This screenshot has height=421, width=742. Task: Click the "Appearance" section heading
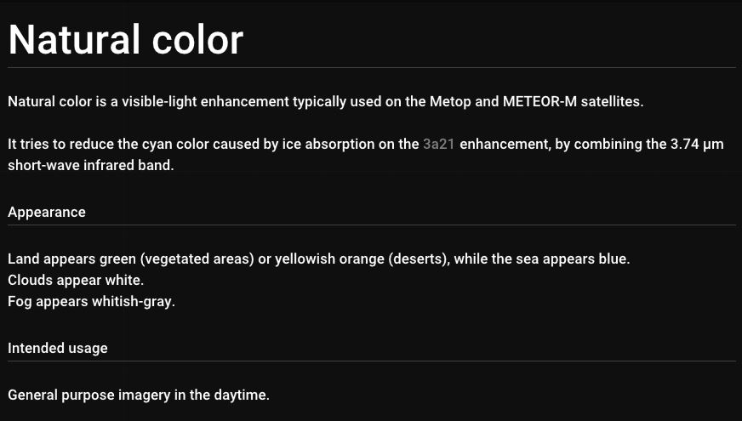[47, 212]
